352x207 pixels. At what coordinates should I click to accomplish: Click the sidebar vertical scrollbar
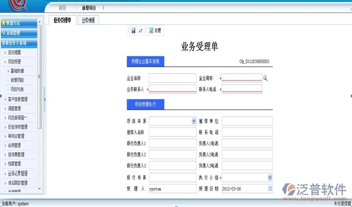[x=39, y=76]
